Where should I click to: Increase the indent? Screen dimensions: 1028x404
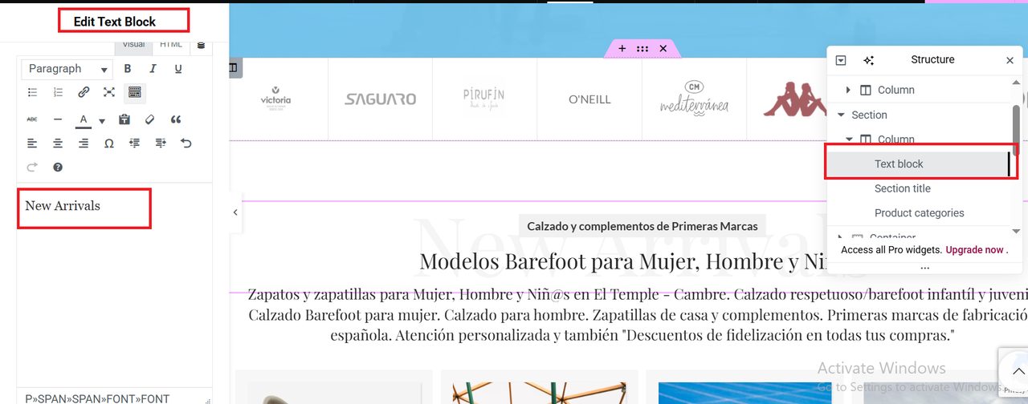click(x=161, y=143)
